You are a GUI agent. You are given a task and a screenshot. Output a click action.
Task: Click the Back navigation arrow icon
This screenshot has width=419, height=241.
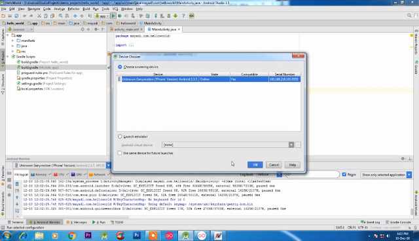click(75, 16)
